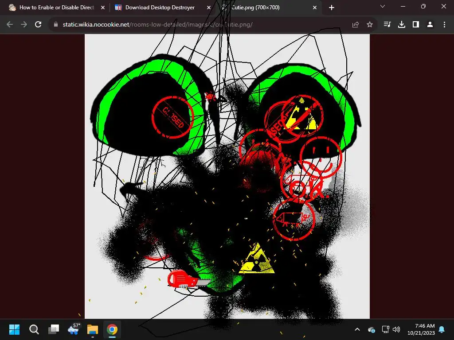The width and height of the screenshot is (454, 340).
Task: Toggle the side panel
Action: [416, 25]
